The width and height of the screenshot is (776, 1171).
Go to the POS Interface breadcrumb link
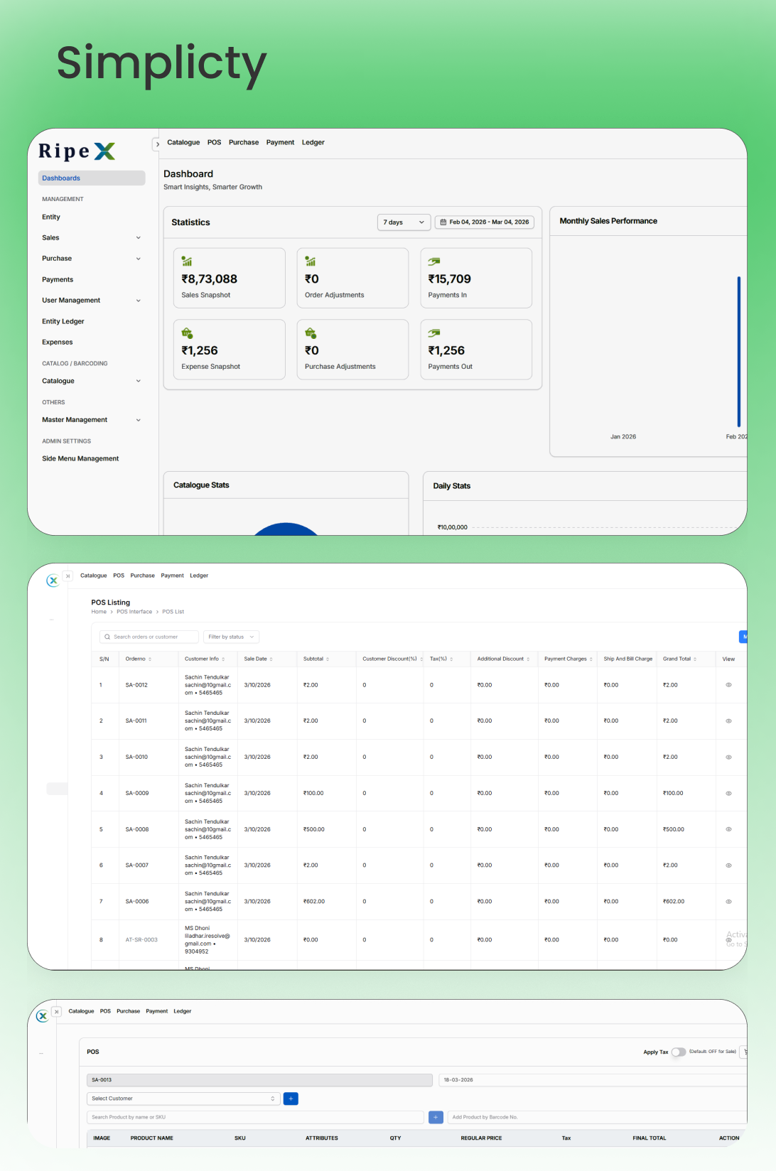(x=134, y=612)
